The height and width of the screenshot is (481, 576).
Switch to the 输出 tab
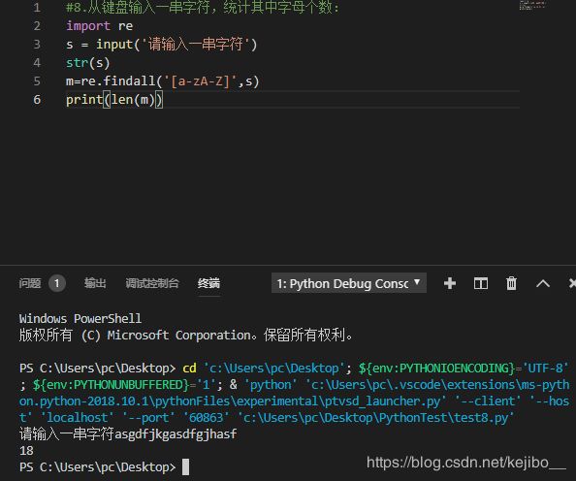point(95,283)
